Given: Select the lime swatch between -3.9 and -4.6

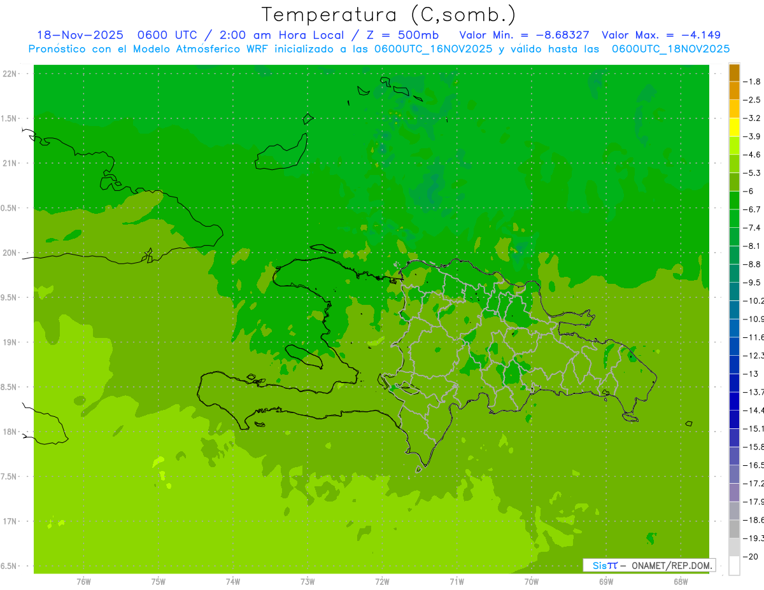Looking at the screenshot, I should pyautogui.click(x=734, y=145).
